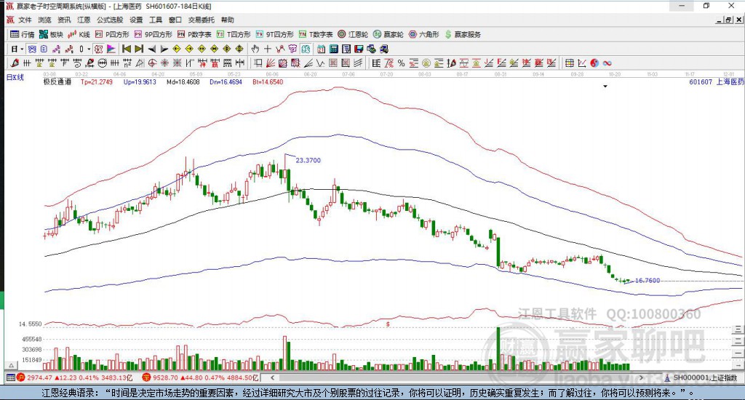Image resolution: width=745 pixels, height=400 pixels.
Task: Click the colored grid table icon
Action: click(569, 63)
